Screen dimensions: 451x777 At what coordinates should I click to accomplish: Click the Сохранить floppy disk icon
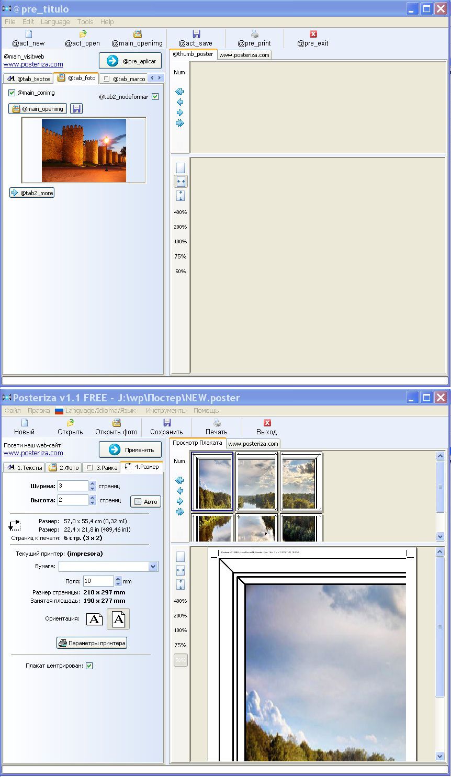(x=167, y=423)
